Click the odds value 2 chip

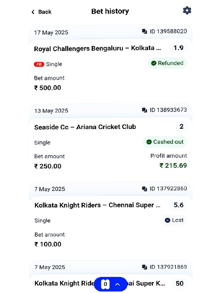(x=181, y=126)
